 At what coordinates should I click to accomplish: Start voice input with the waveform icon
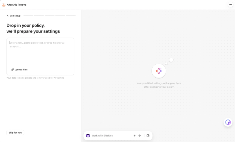point(140,136)
